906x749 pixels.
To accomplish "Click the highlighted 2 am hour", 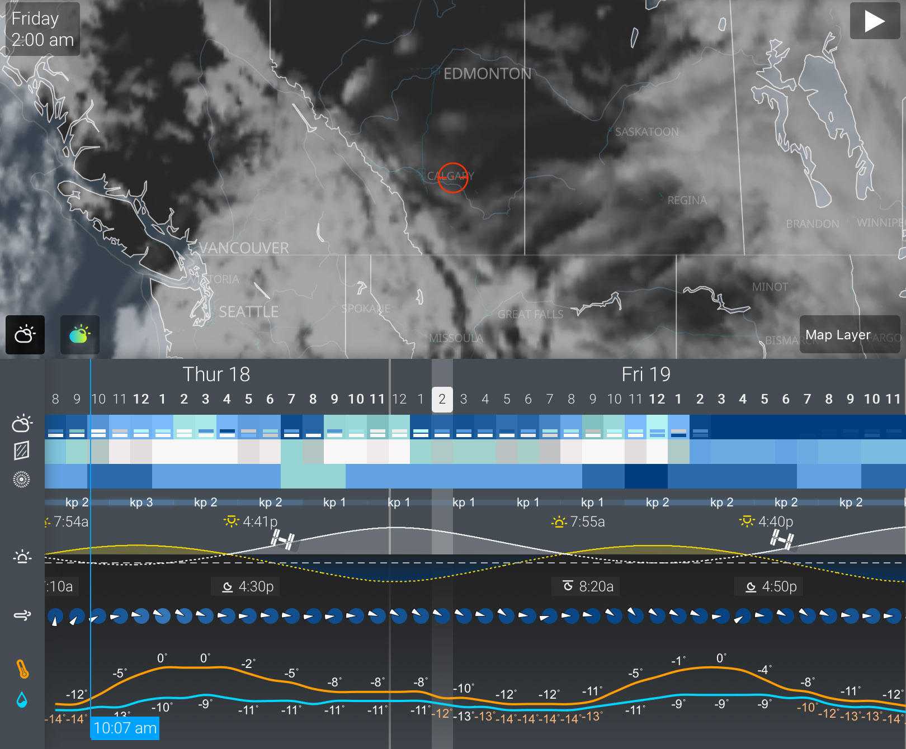I will [442, 399].
